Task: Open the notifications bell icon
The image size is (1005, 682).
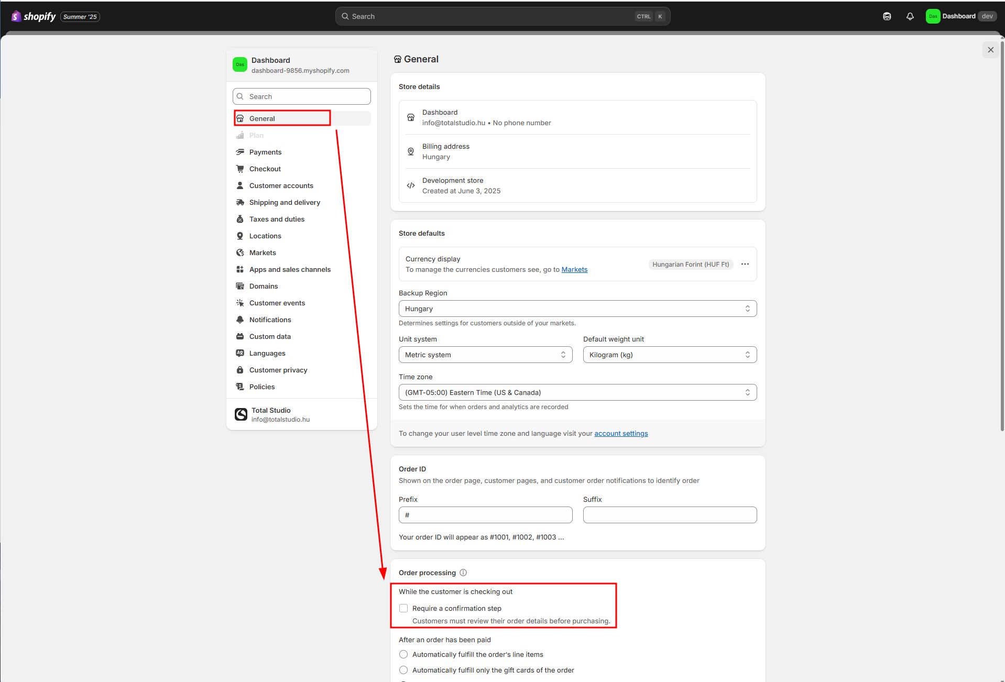Action: click(910, 16)
